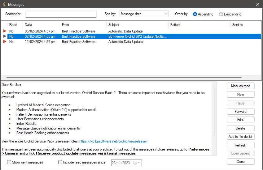263x170 pixels.
Task: Sort list by Read column header
Action: pos(15,25)
